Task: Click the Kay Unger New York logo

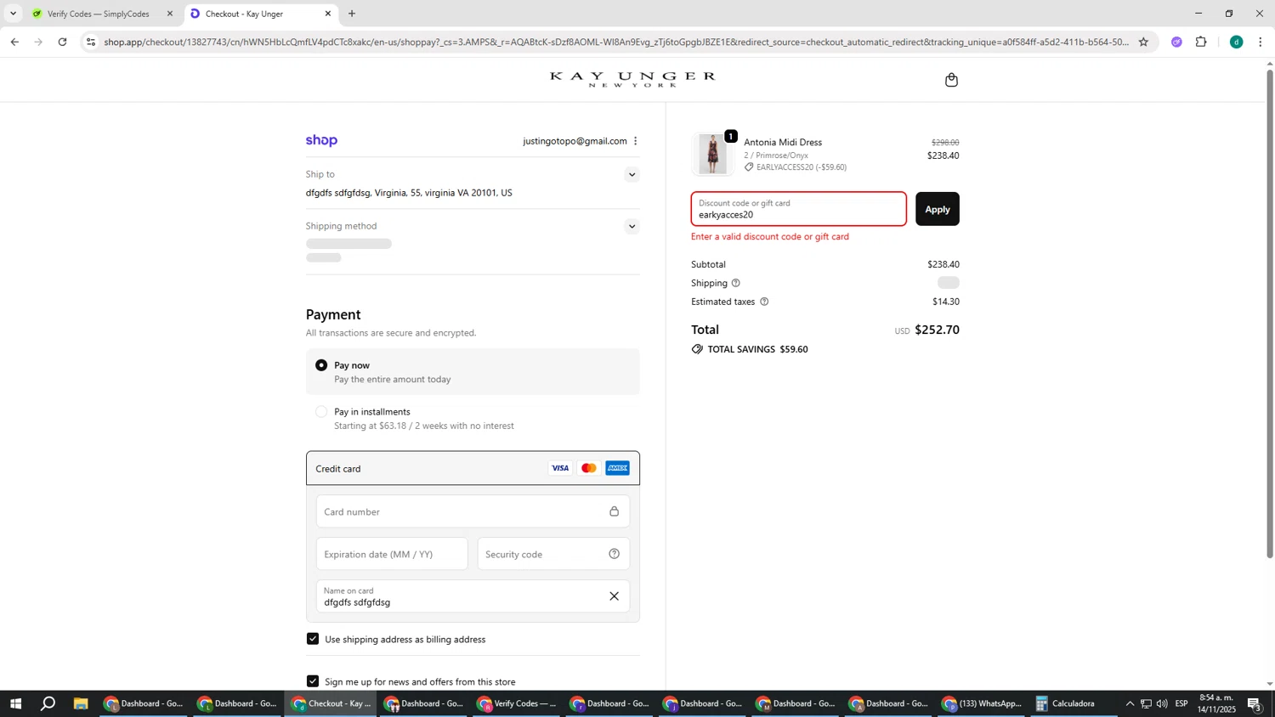Action: pyautogui.click(x=632, y=79)
